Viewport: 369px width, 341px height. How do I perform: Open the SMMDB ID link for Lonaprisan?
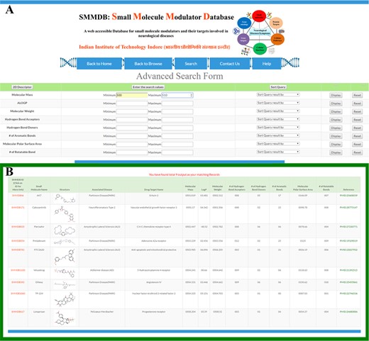pos(18,312)
